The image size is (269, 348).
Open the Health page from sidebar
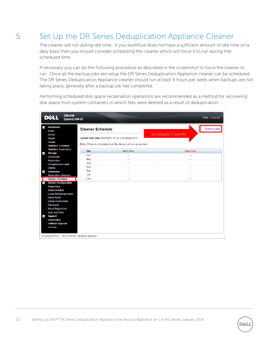tap(51, 138)
